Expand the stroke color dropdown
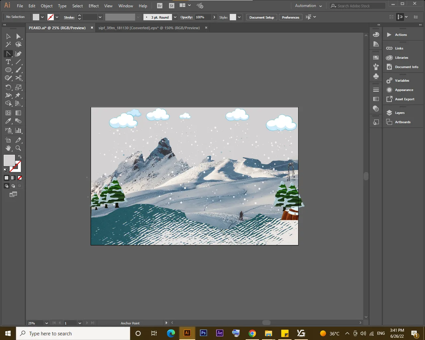This screenshot has width=425, height=340. [x=57, y=17]
